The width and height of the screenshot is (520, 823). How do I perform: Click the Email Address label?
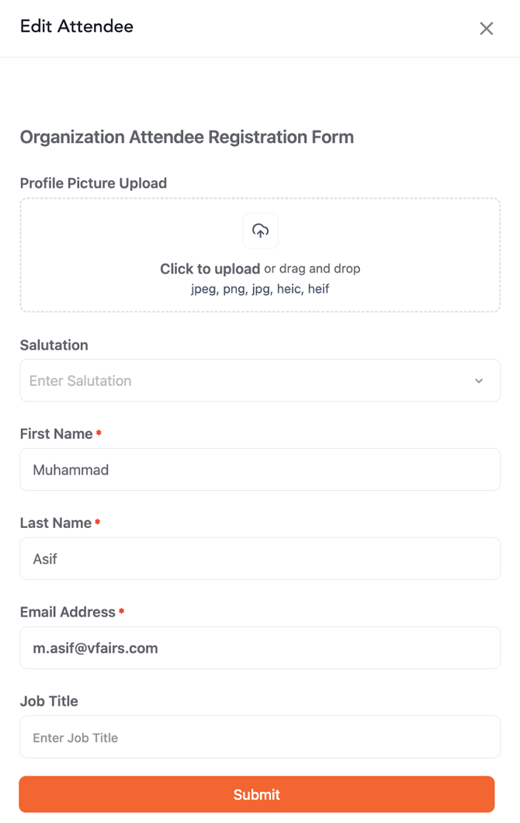[68, 613]
